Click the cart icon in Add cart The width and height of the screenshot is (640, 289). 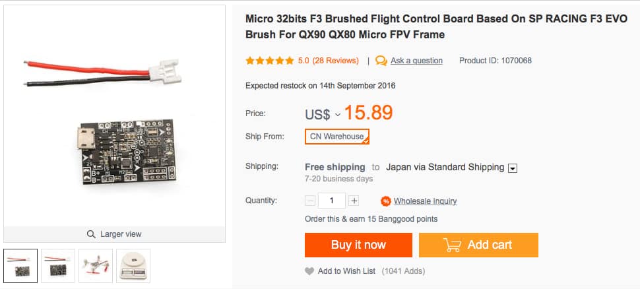(x=453, y=245)
